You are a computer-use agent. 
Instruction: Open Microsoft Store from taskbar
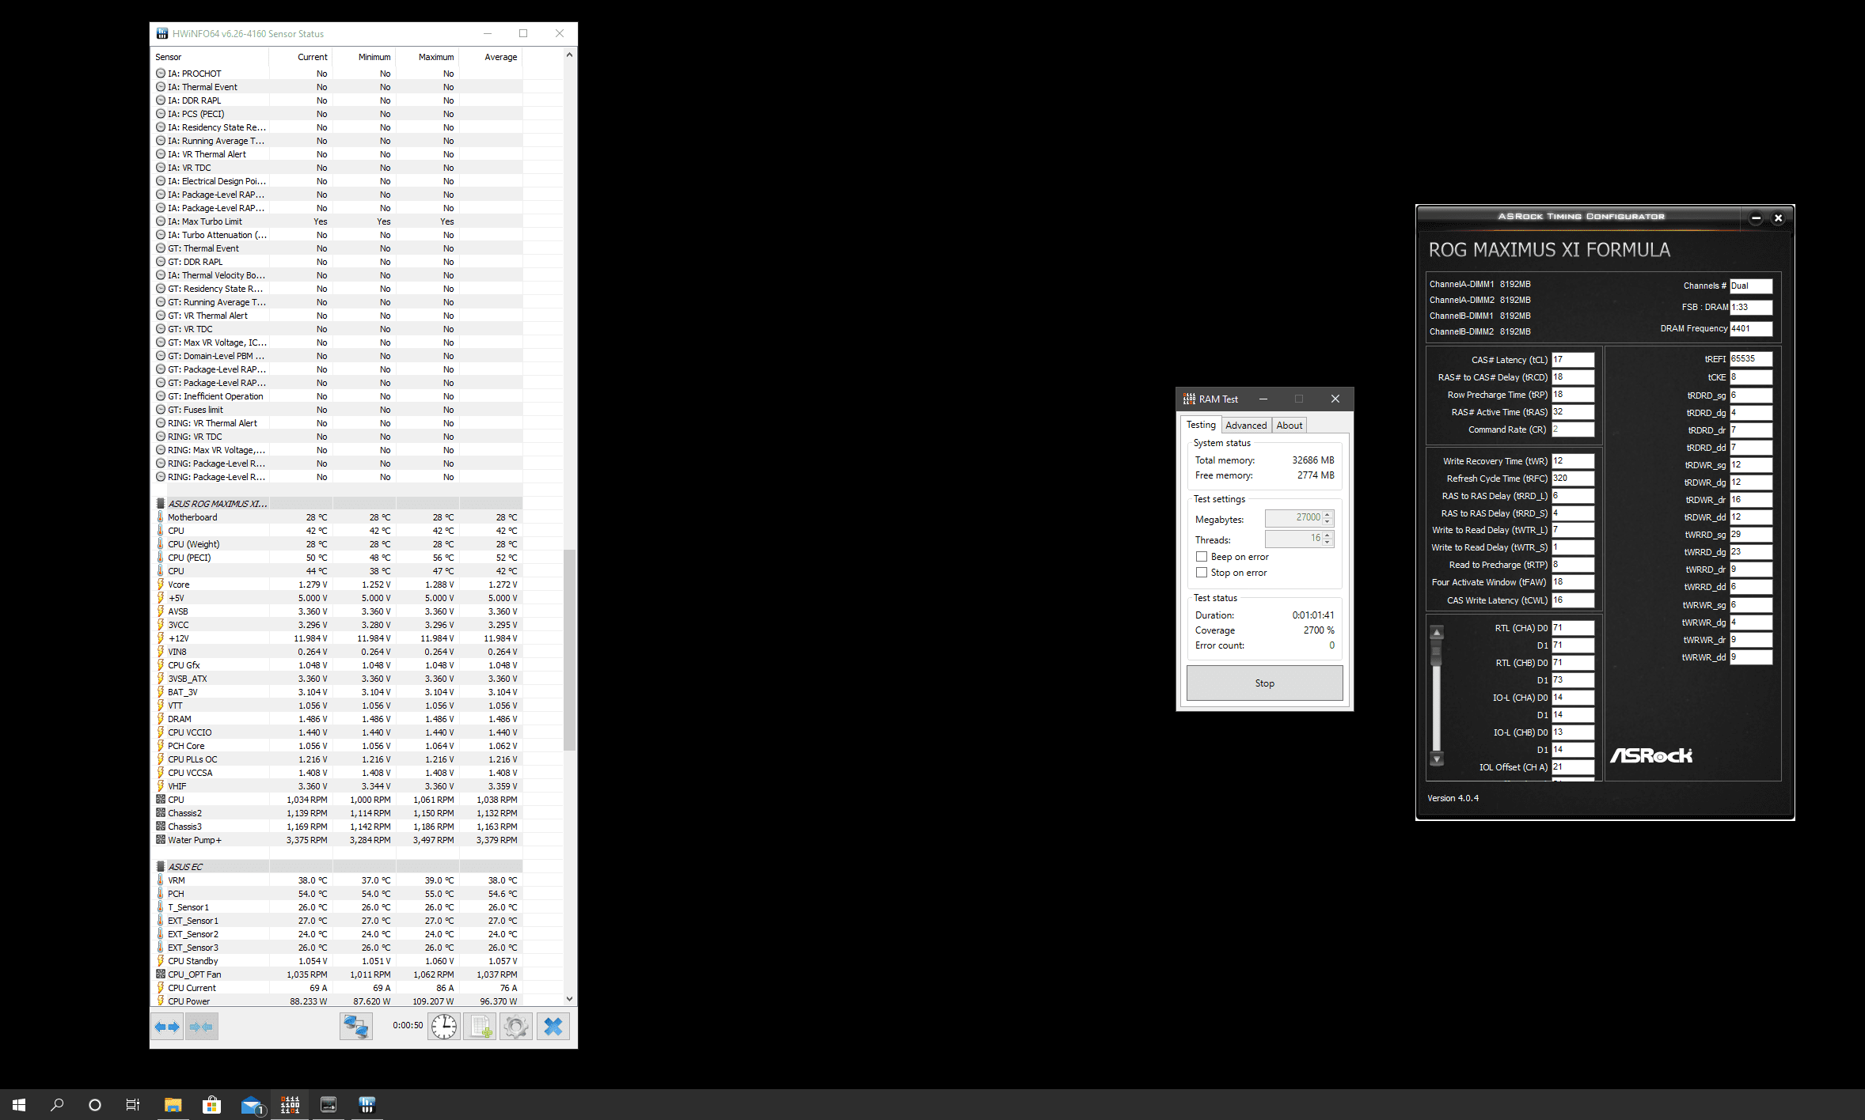coord(211,1105)
